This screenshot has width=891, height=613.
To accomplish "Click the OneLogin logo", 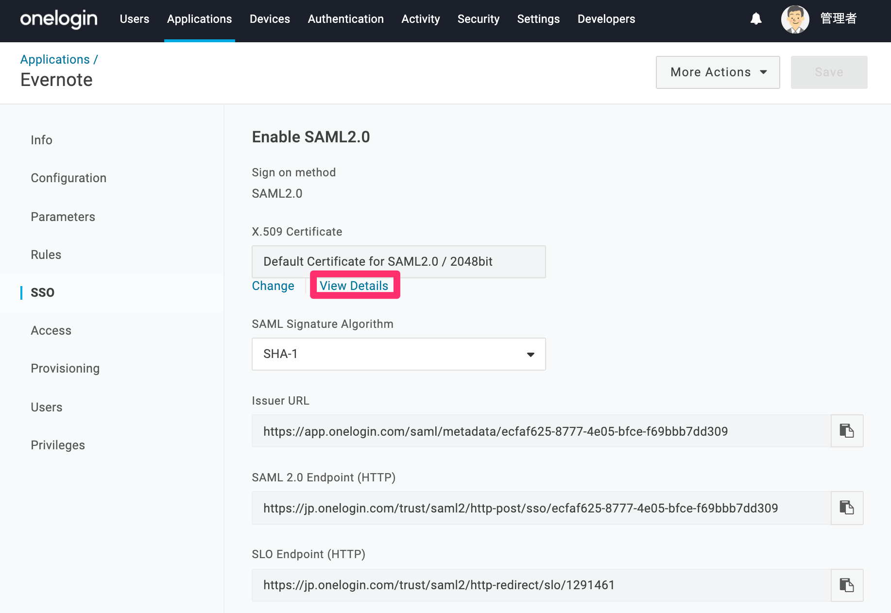I will [59, 19].
